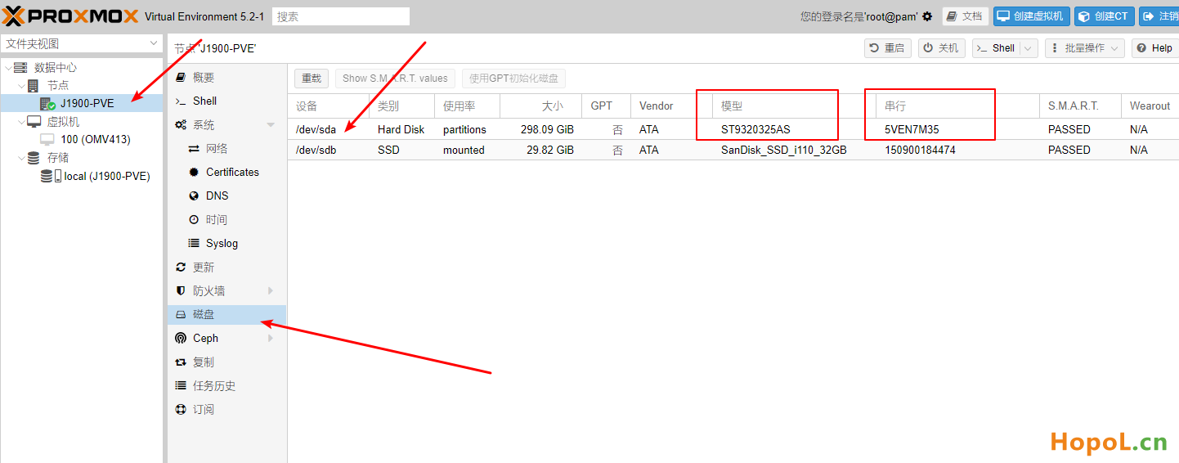Click the Help button

(1154, 48)
